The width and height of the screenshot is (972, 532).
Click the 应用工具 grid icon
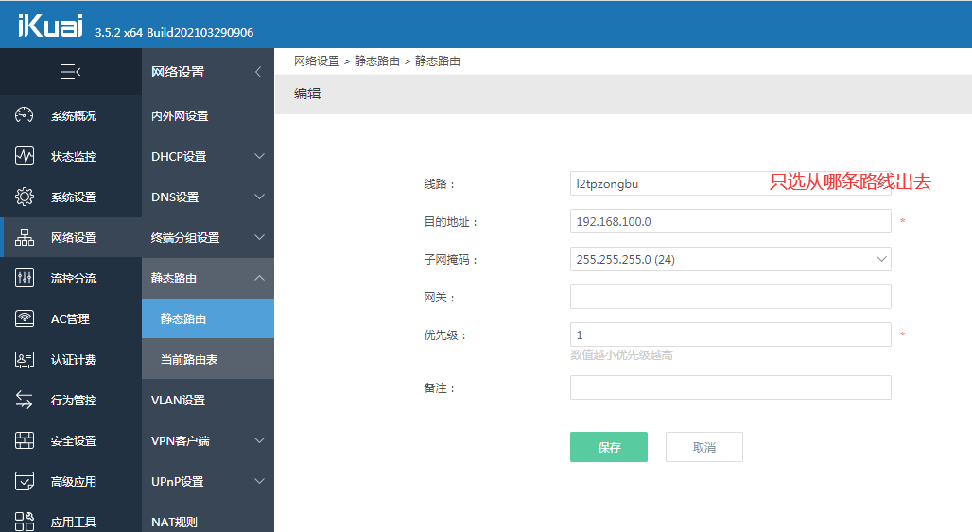point(25,522)
